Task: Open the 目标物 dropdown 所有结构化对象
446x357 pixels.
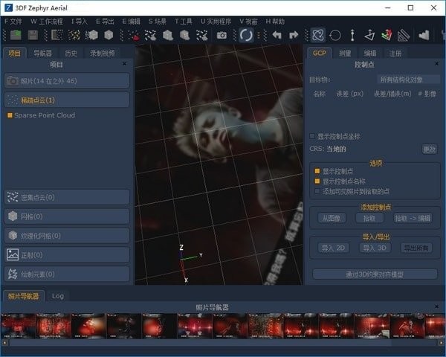Action: pos(407,79)
